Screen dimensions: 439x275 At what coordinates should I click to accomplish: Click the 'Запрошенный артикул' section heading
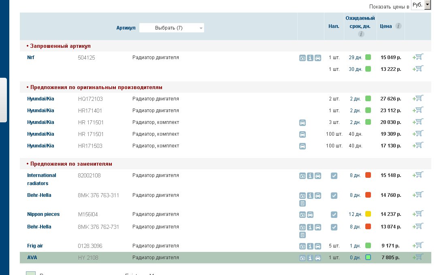pyautogui.click(x=60, y=46)
